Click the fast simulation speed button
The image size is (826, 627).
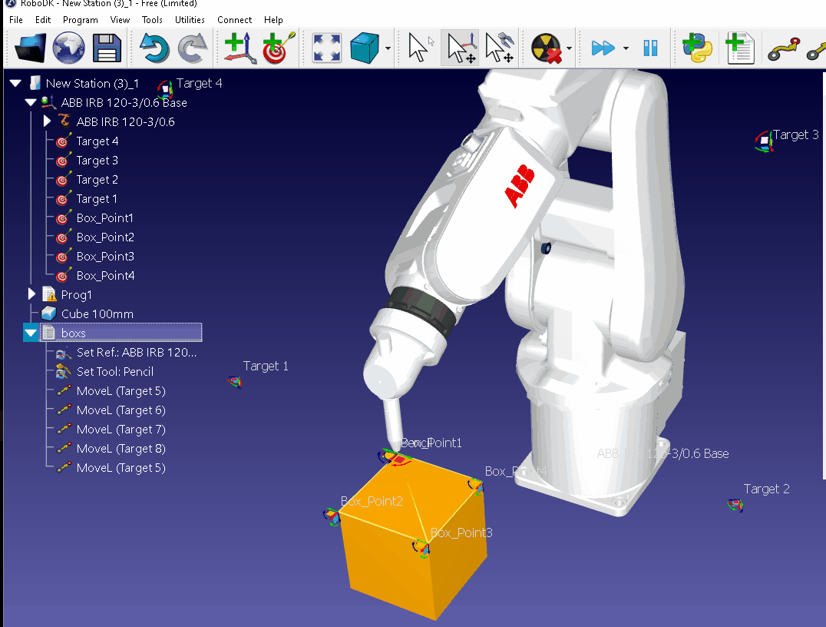(x=603, y=48)
